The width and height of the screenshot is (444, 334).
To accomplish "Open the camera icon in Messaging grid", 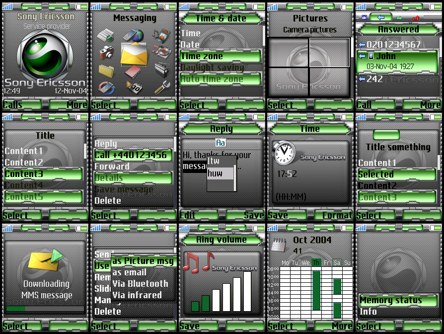I will tap(106, 52).
